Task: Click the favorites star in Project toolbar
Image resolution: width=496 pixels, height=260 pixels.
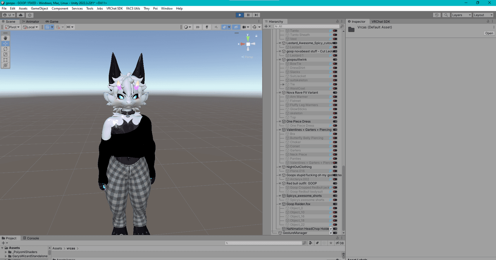Action: 331,243
